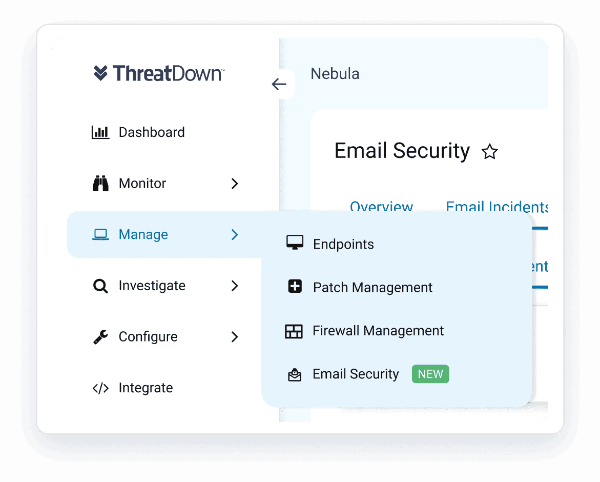The width and height of the screenshot is (600, 482).
Task: Collapse the Manage submenu chevron
Action: 235,235
